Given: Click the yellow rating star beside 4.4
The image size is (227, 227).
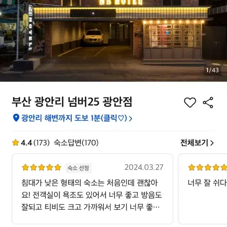Looking at the screenshot, I should tap(16, 142).
